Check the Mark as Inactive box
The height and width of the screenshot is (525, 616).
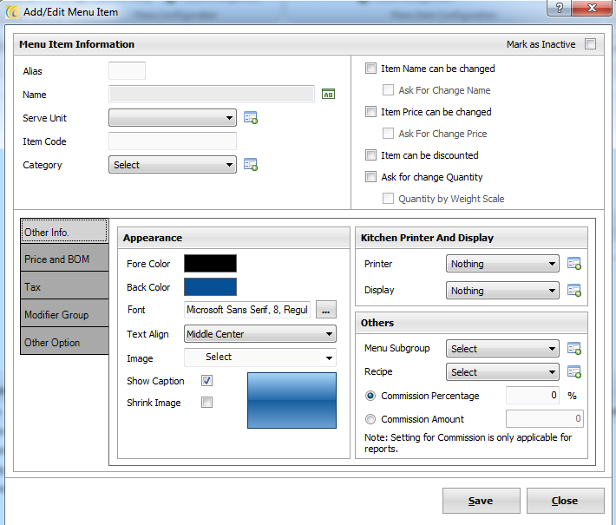tap(590, 44)
